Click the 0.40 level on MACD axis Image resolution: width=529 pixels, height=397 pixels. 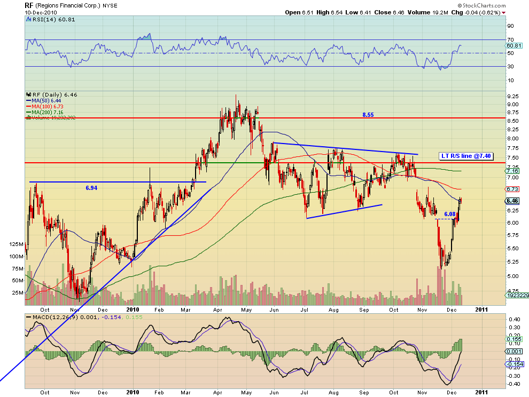(515, 320)
